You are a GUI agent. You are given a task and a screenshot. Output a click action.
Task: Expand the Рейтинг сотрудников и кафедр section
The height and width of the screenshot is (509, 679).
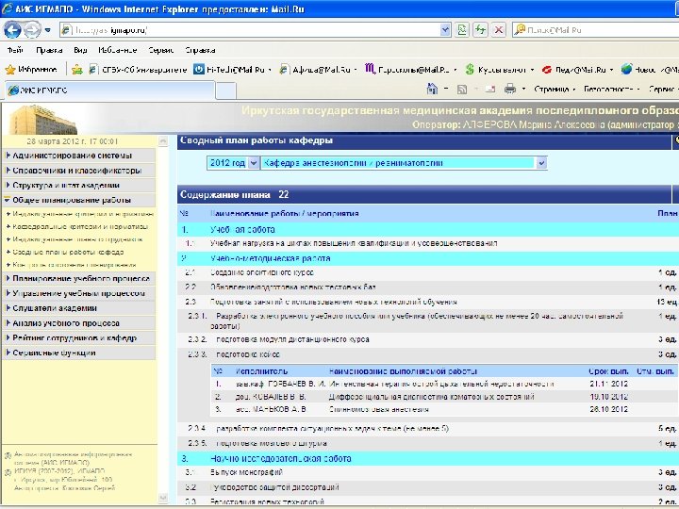tap(73, 337)
